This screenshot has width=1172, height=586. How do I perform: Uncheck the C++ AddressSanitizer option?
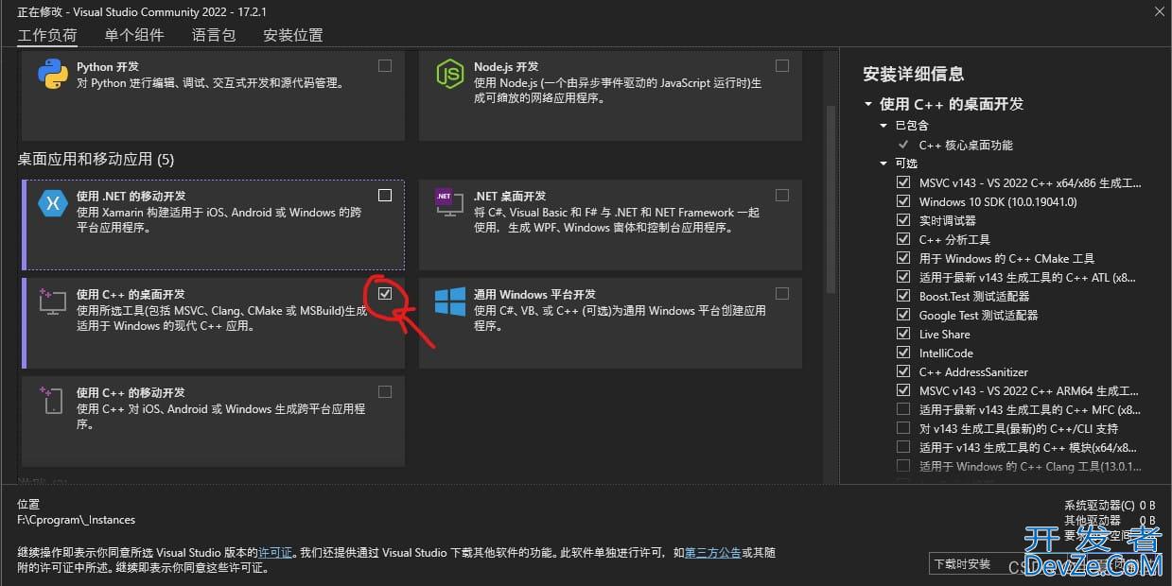click(x=903, y=371)
